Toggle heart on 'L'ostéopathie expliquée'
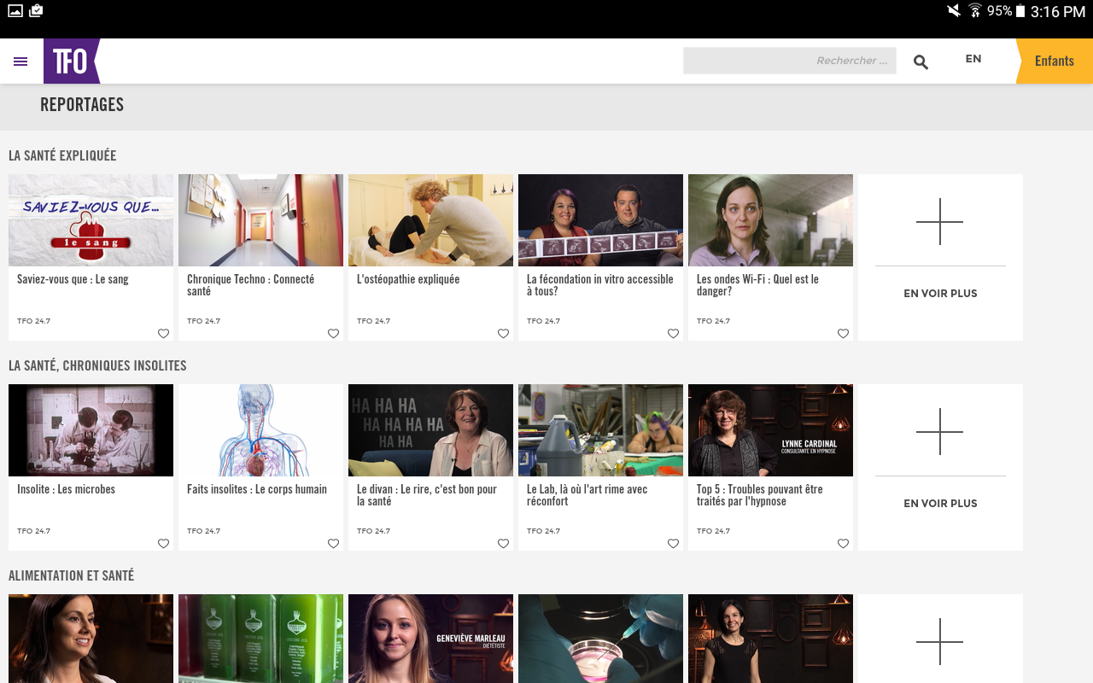1093x683 pixels. (x=503, y=334)
